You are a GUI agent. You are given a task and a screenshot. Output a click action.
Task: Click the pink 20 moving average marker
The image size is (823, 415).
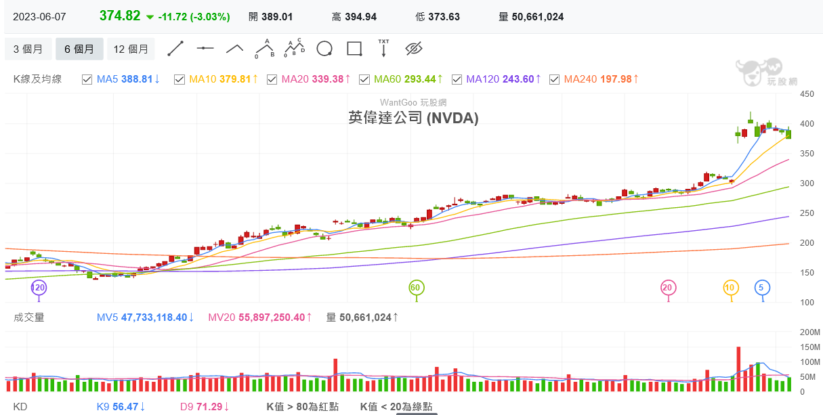pos(669,288)
